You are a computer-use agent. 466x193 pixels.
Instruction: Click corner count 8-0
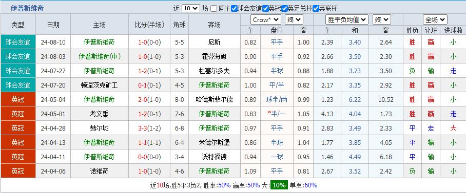coord(180,100)
